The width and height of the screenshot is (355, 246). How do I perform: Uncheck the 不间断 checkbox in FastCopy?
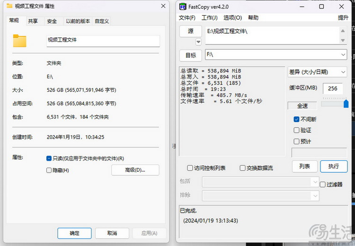[x=296, y=119]
